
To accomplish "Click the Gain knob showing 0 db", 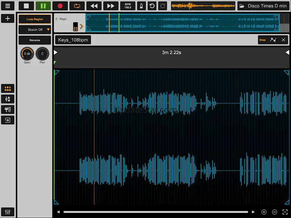I will (x=27, y=54).
